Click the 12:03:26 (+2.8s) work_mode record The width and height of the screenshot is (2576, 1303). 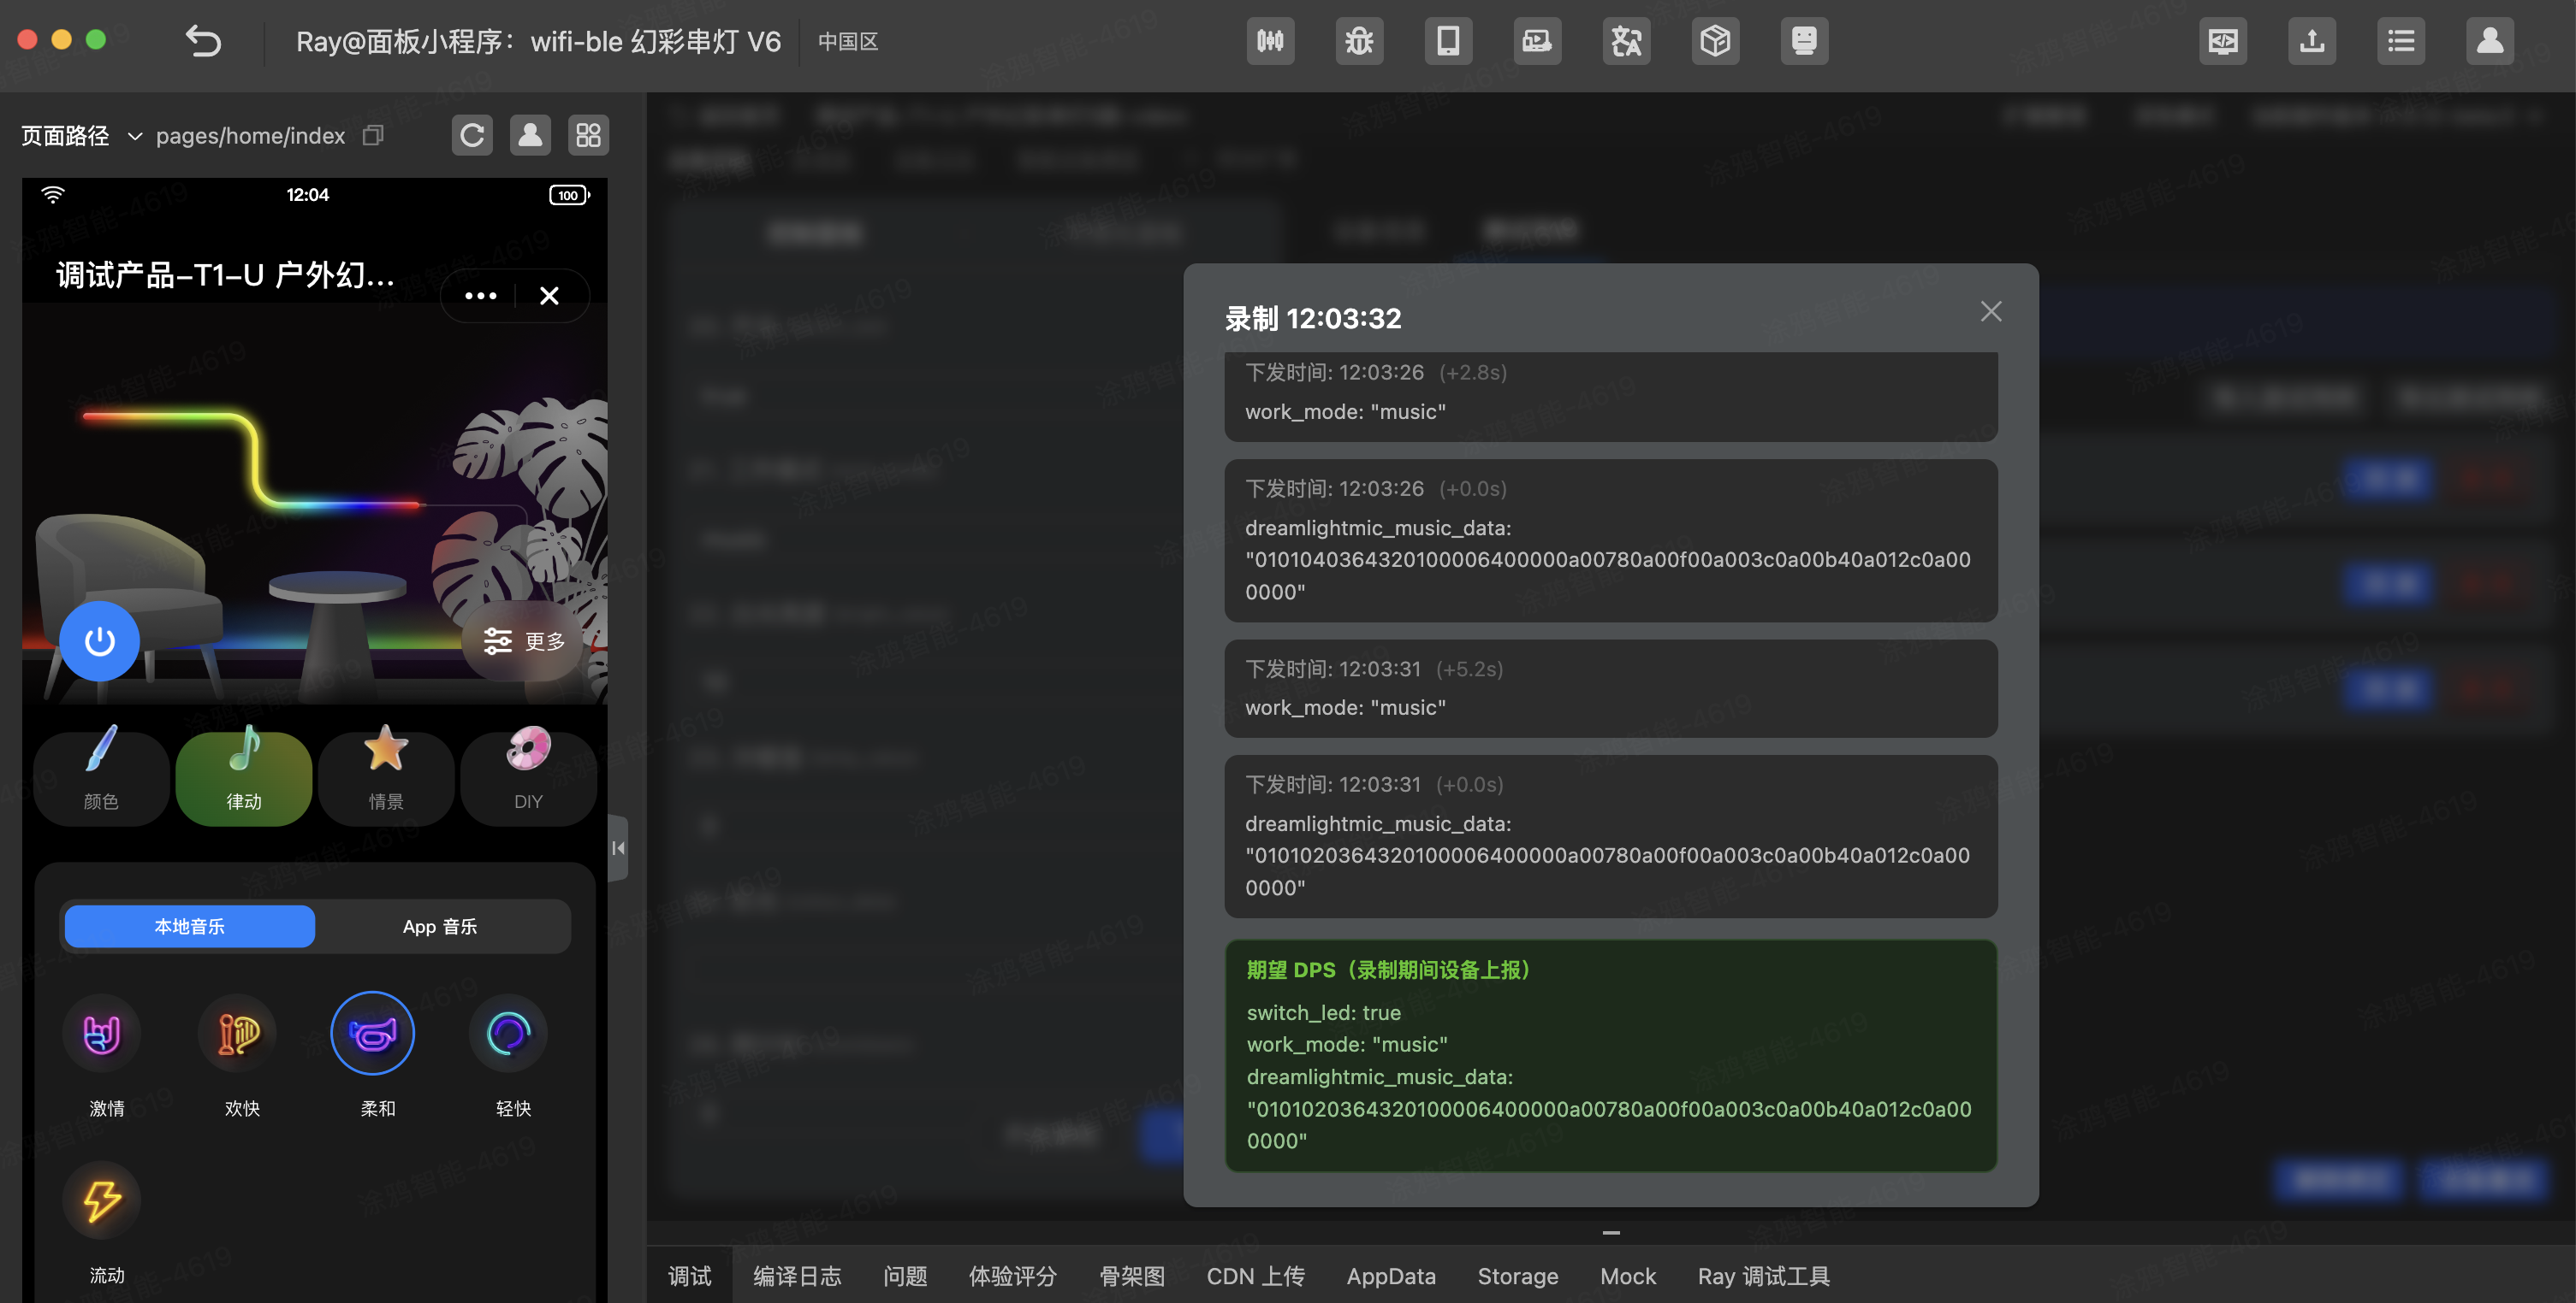point(1610,396)
